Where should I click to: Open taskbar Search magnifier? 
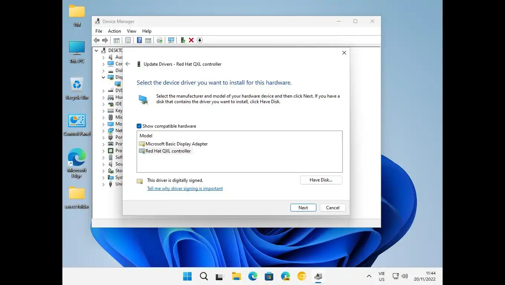(203, 276)
